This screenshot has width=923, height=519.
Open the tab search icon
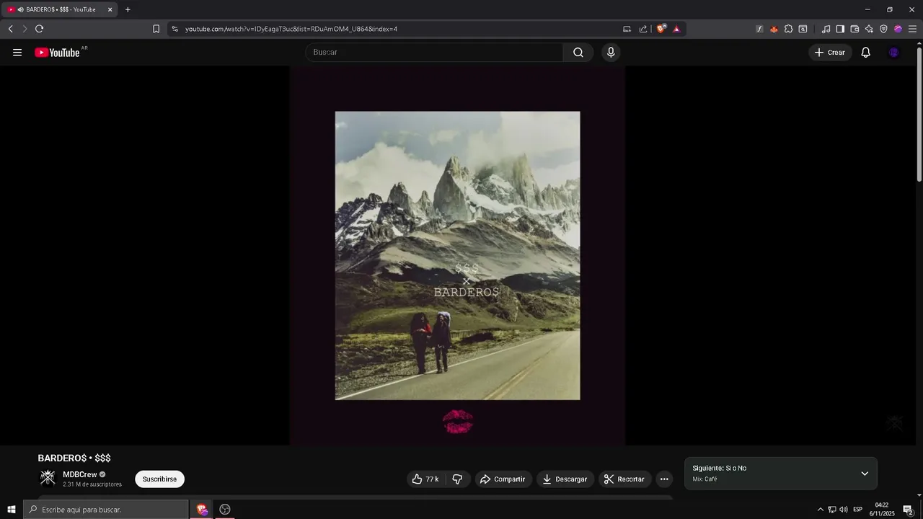coord(803,29)
